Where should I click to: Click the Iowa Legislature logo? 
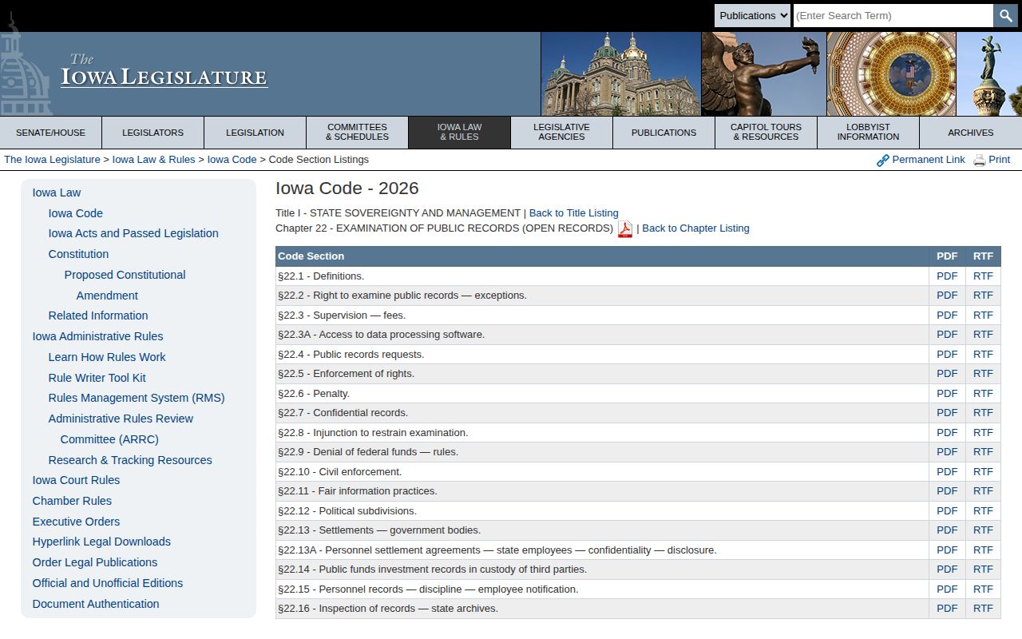point(164,72)
